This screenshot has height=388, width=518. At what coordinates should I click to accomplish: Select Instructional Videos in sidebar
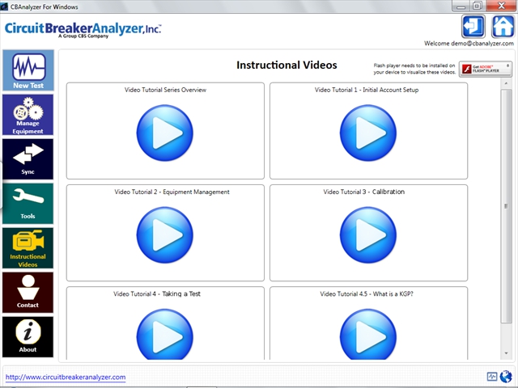[x=28, y=248]
